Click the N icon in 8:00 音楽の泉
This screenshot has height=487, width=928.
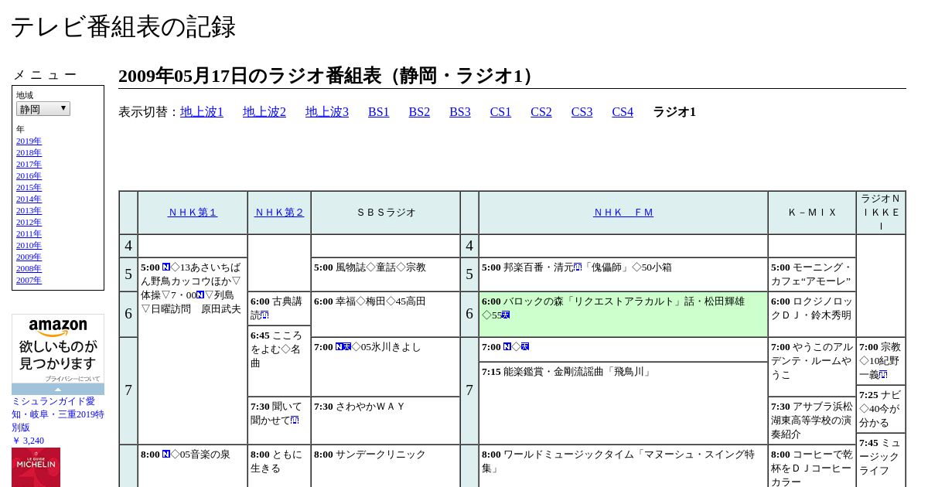[x=166, y=455]
